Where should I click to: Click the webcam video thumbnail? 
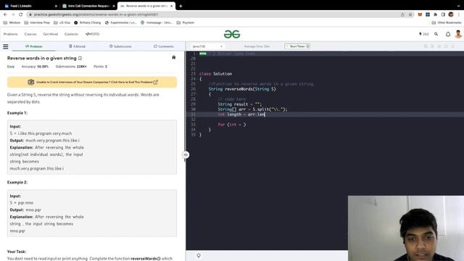coord(406,228)
